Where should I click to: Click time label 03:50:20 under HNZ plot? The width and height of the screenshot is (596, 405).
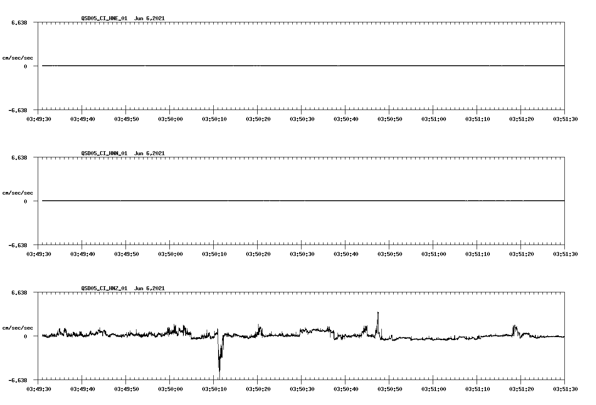(258, 389)
